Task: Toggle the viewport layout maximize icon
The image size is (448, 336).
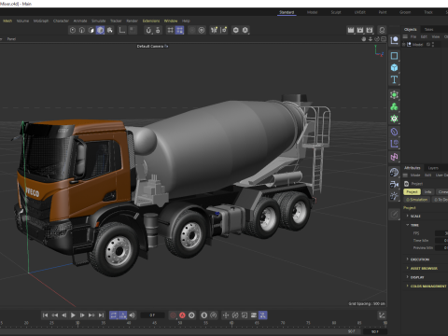Action: tap(384, 39)
